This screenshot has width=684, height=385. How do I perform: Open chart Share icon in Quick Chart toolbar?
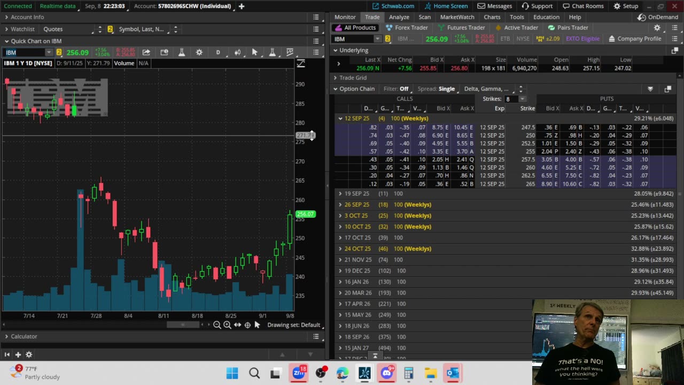(x=146, y=52)
